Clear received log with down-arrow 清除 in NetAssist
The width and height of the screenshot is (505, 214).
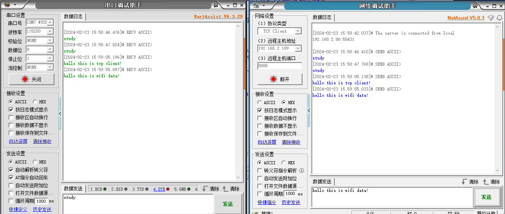pos(470,182)
